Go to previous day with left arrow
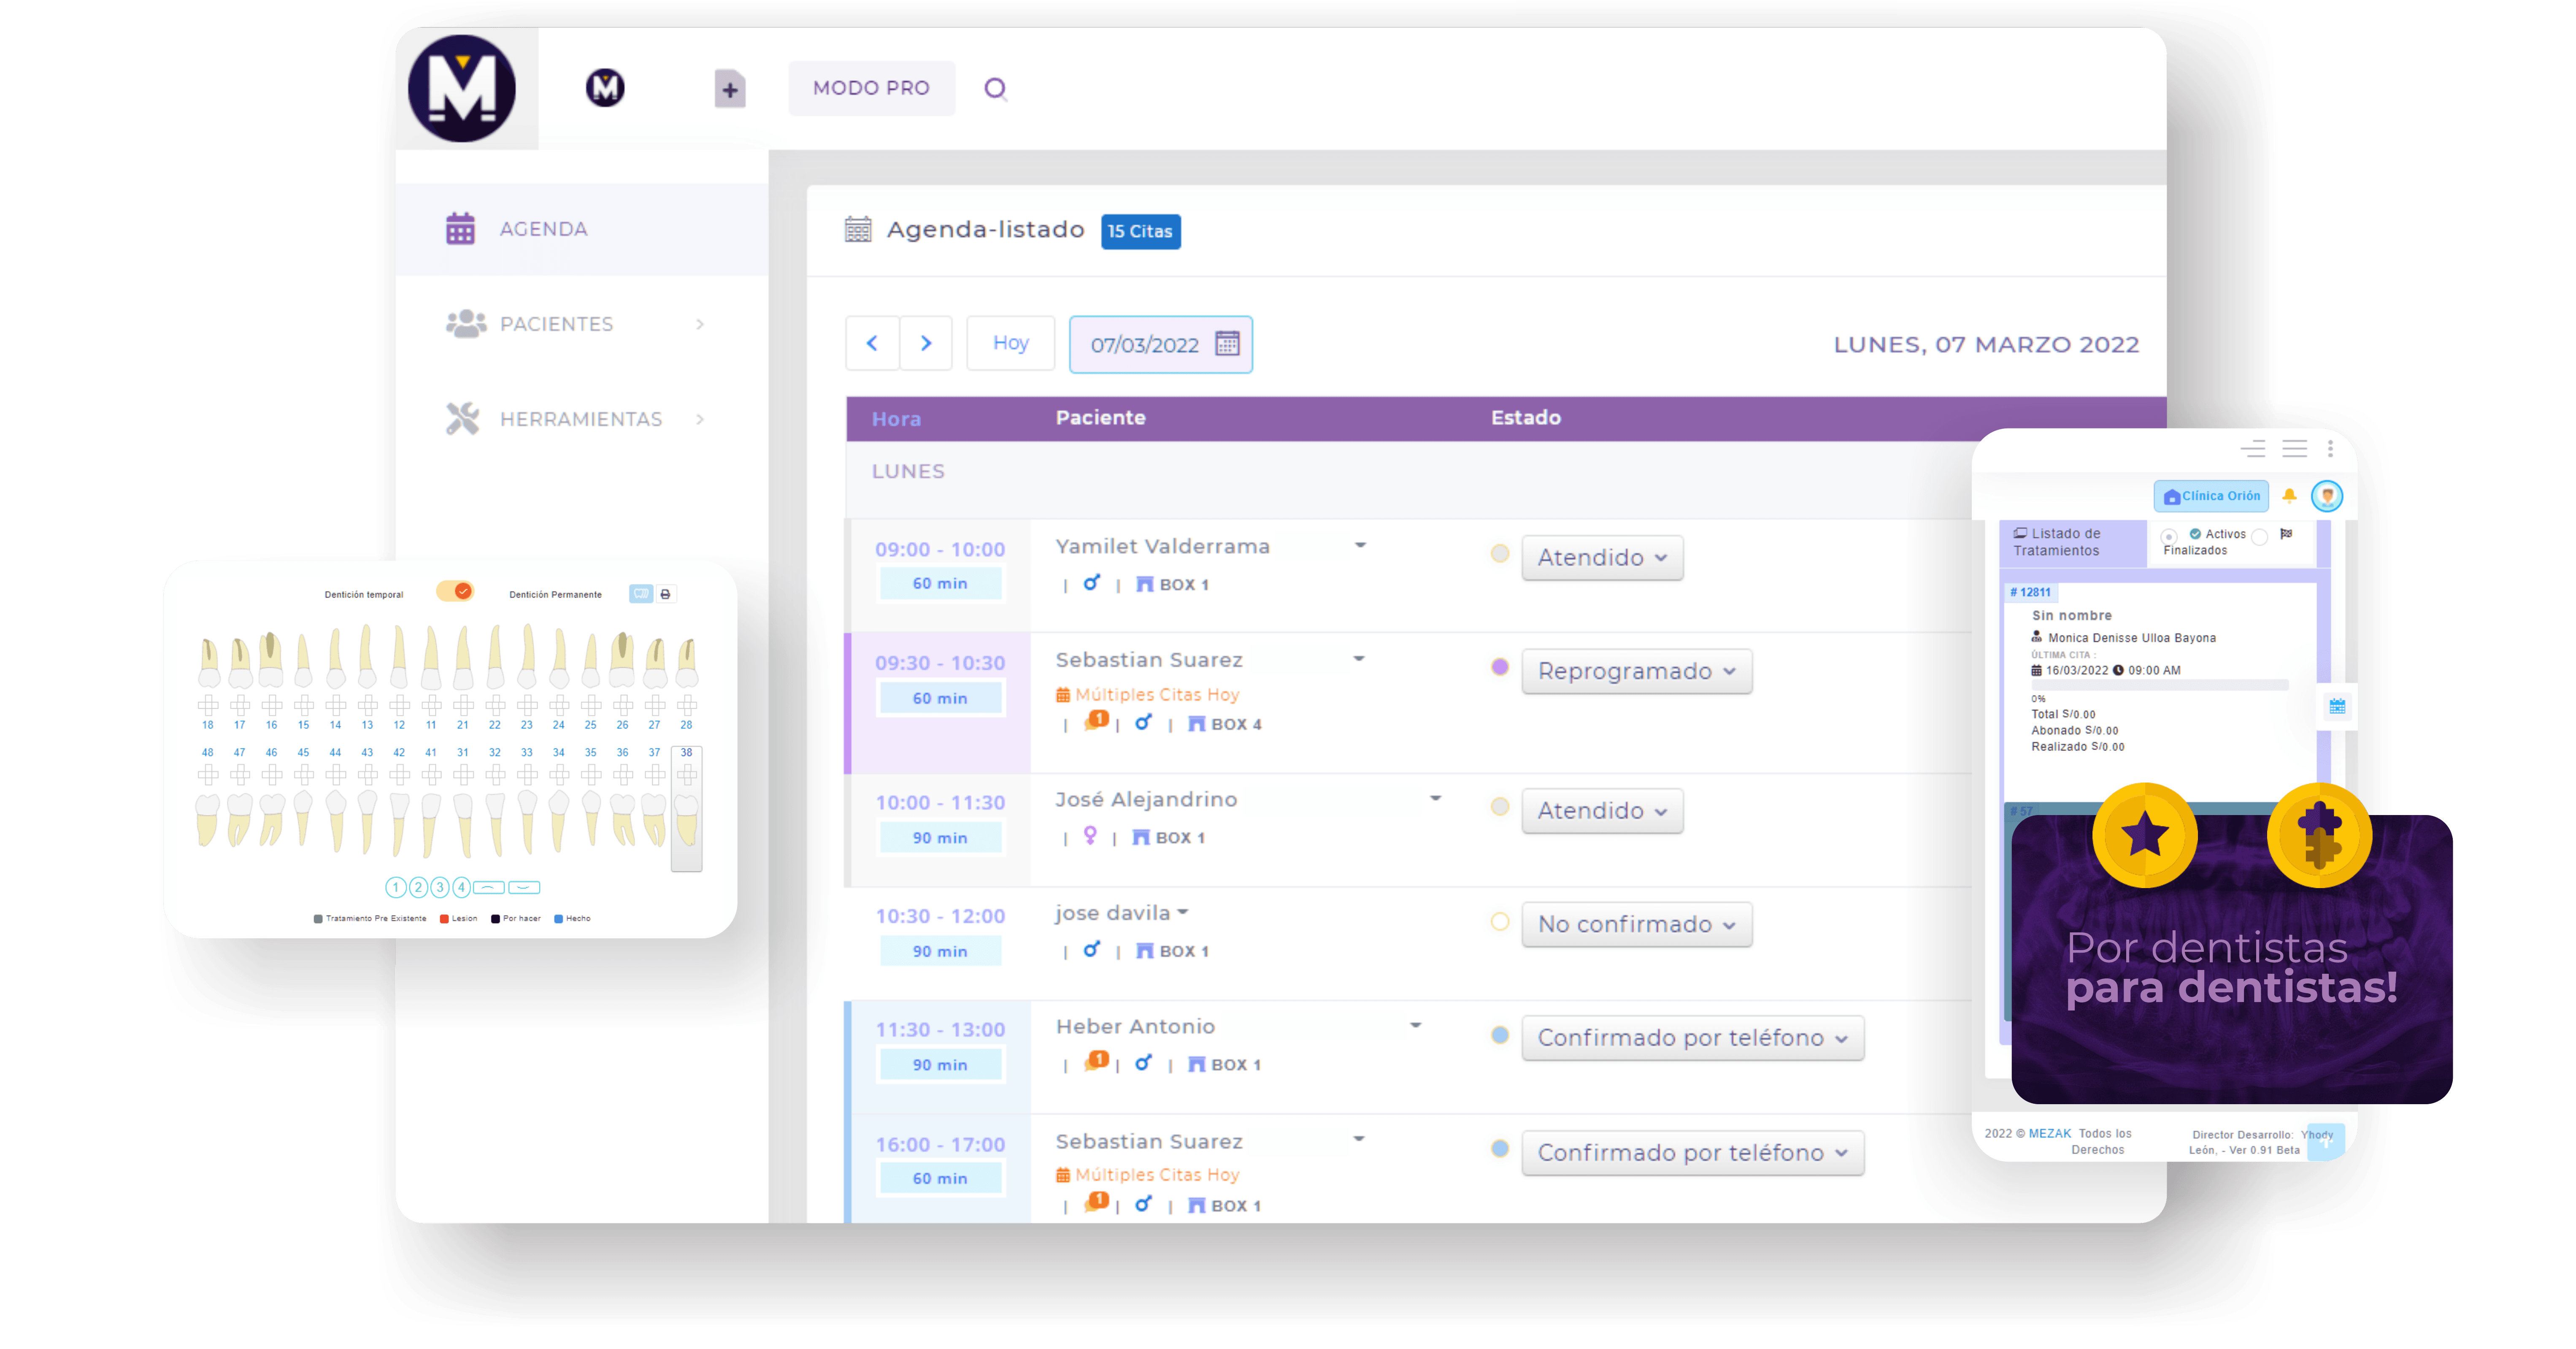Screen dimensions: 2576x1349 tap(872, 343)
